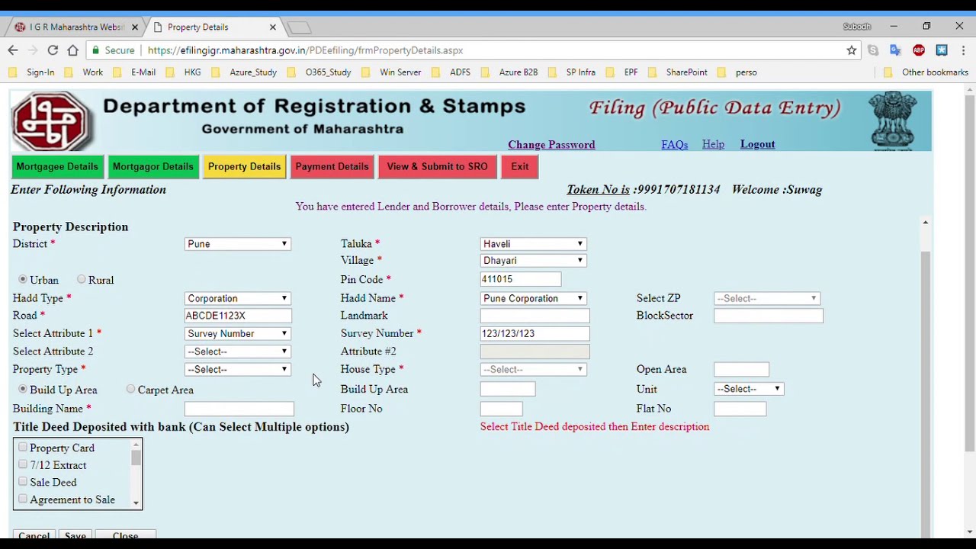Expand the Property Type dropdown
The height and width of the screenshot is (549, 976).
(x=237, y=370)
